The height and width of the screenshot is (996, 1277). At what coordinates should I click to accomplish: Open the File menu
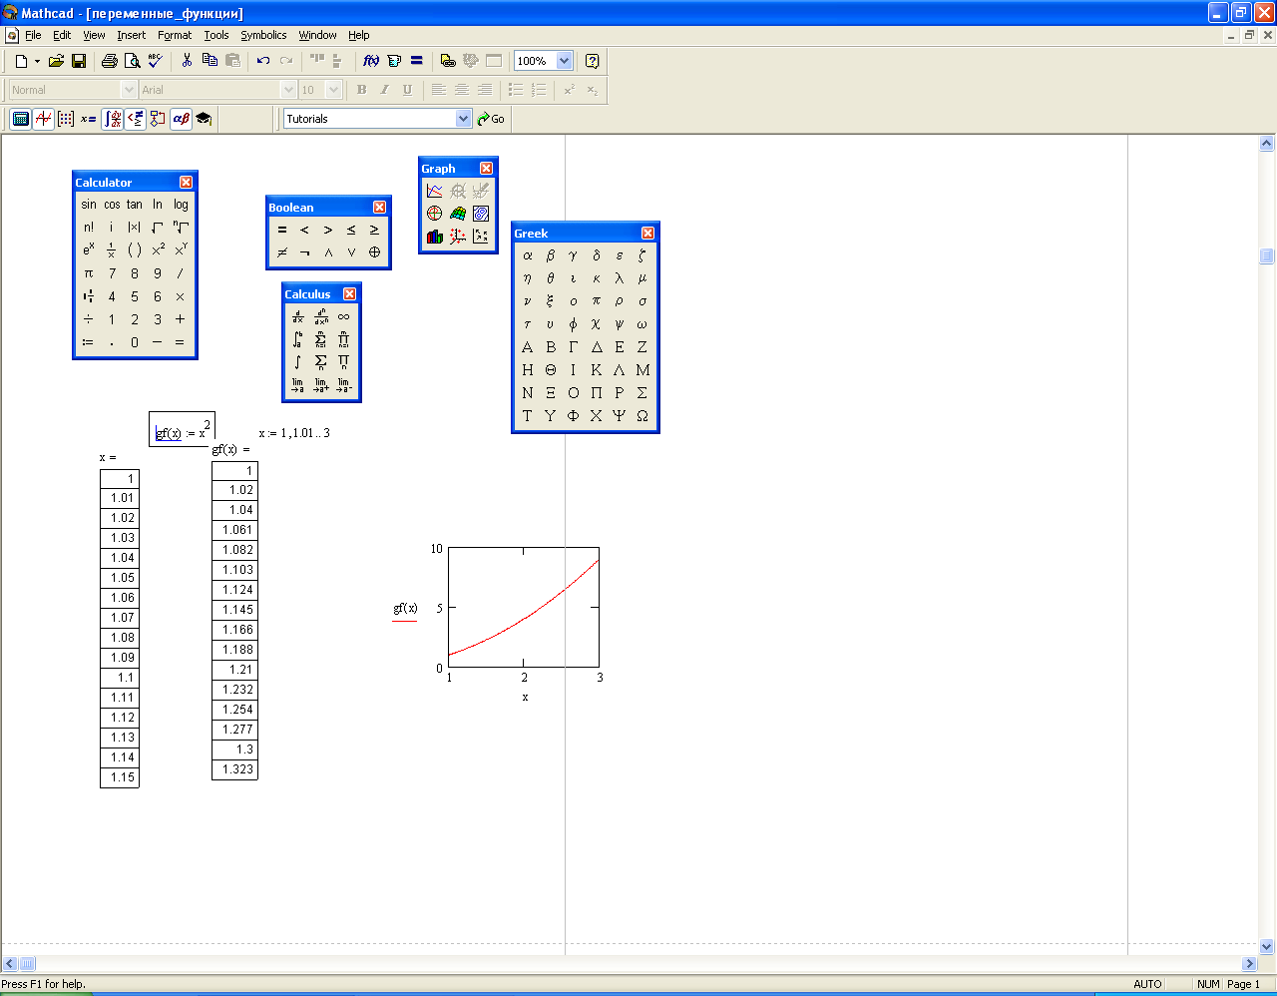coord(33,35)
